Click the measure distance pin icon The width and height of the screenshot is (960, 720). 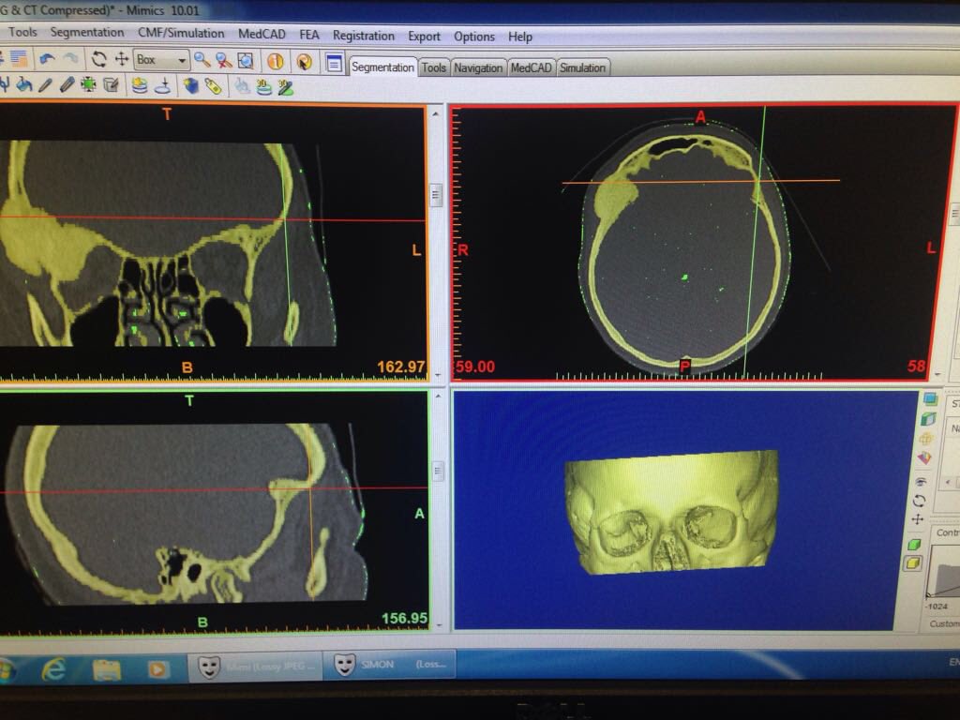(x=162, y=85)
